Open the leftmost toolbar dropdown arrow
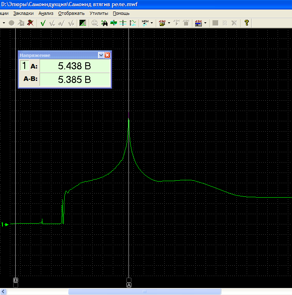292x295 pixels. (x=4, y=23)
